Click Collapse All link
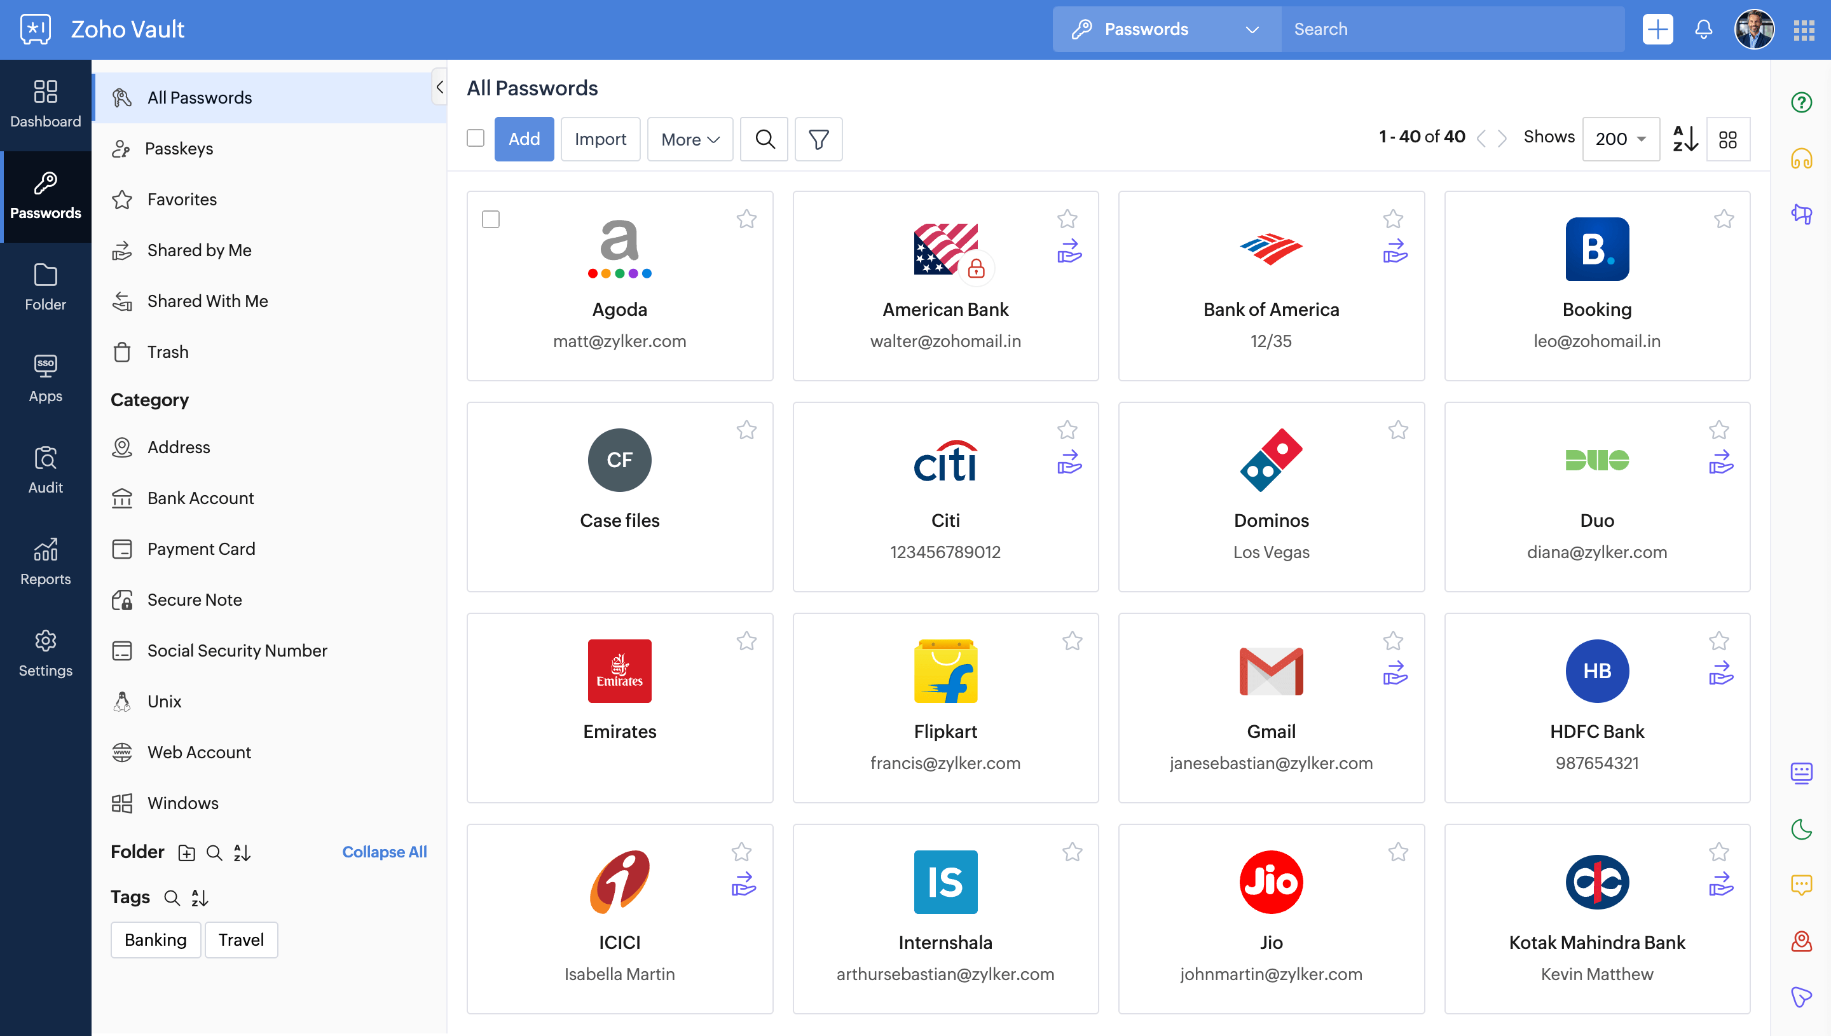 [384, 852]
